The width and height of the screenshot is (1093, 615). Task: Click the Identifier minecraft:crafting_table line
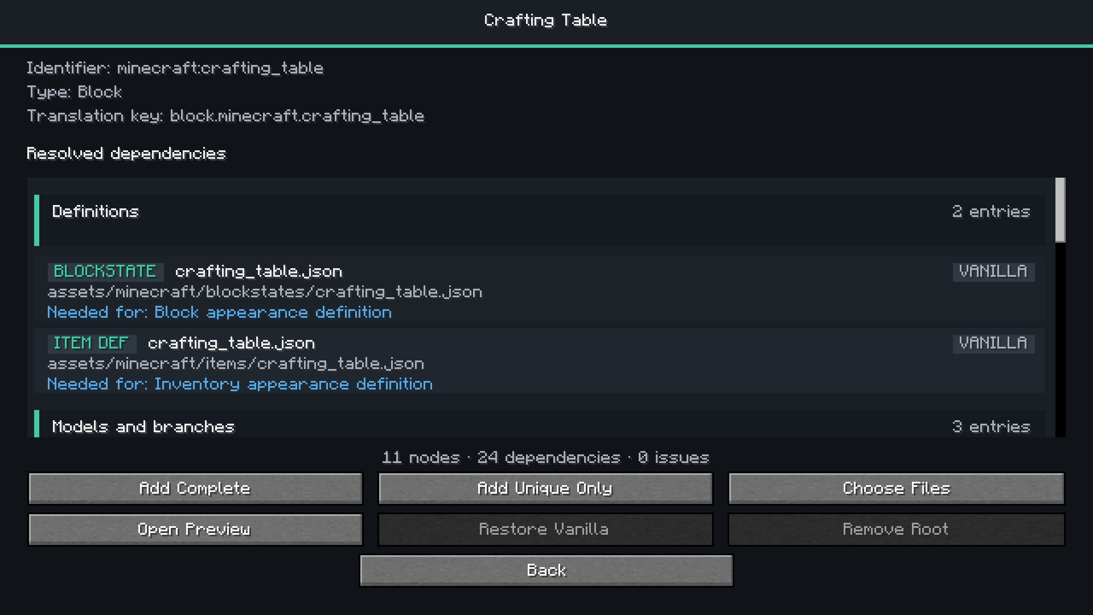click(175, 68)
